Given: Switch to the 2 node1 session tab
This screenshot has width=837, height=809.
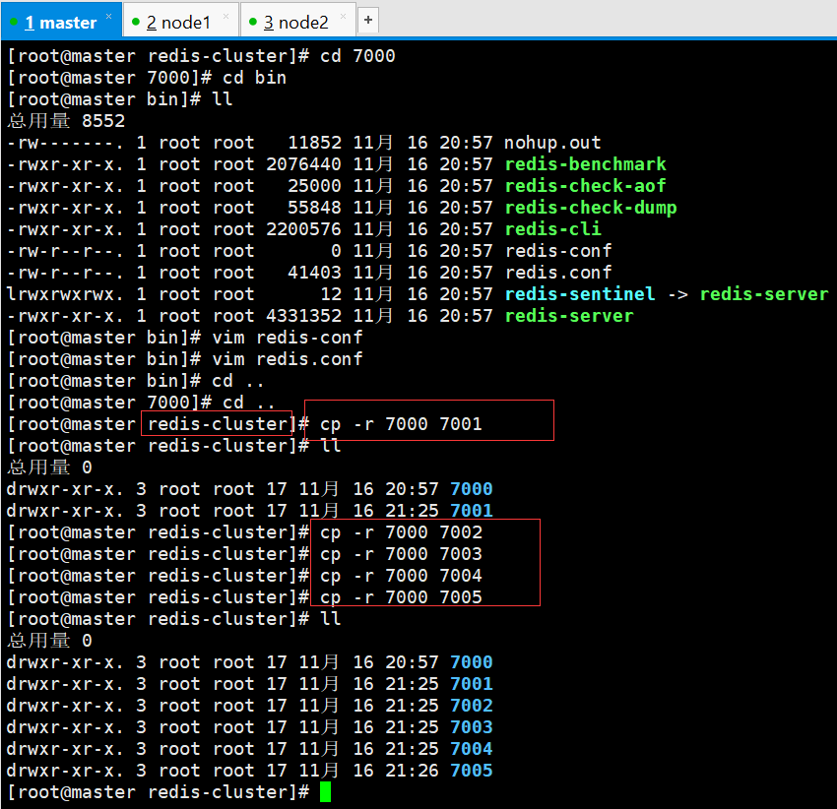Looking at the screenshot, I should pyautogui.click(x=179, y=23).
